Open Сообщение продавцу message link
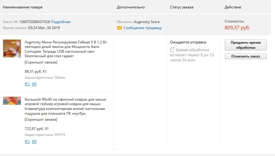275x156 pixels. click(143, 28)
